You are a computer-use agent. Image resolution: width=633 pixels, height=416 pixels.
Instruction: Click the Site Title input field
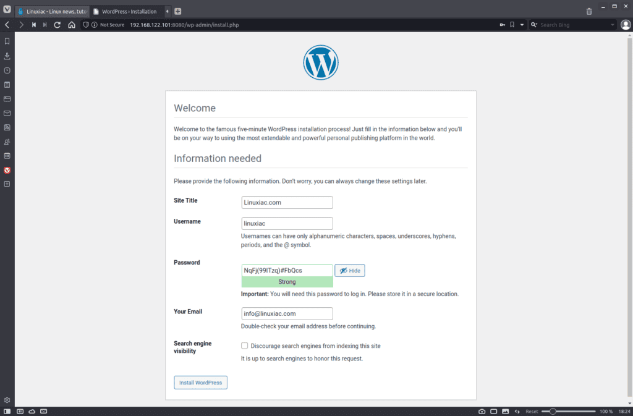287,203
